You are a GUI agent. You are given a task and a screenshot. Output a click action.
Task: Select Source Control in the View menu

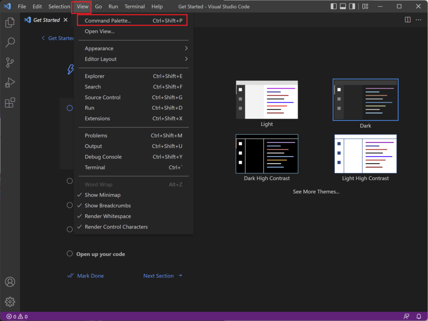coord(133,97)
